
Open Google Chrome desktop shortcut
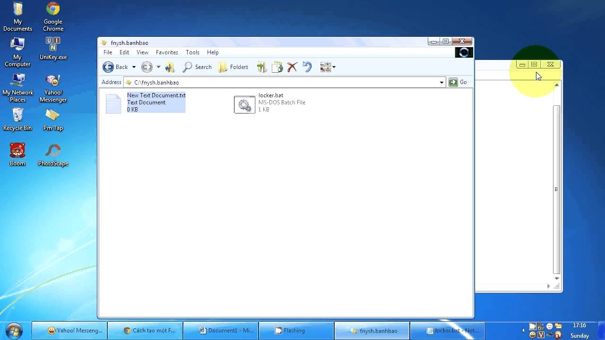coord(53,17)
